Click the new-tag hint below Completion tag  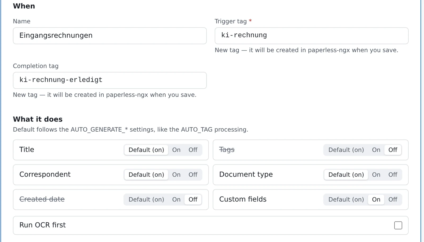105,95
